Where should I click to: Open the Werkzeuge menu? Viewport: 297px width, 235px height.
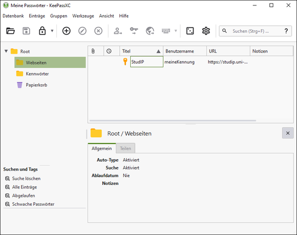pos(83,16)
